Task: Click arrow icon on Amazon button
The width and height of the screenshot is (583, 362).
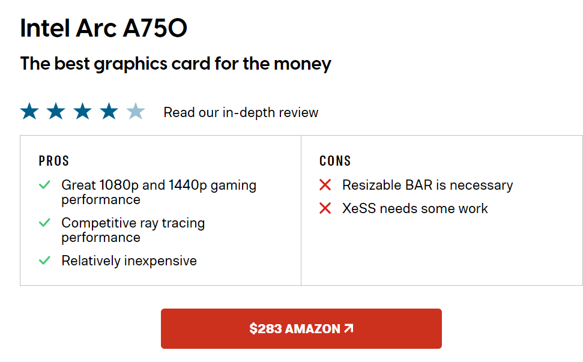Action: point(349,328)
